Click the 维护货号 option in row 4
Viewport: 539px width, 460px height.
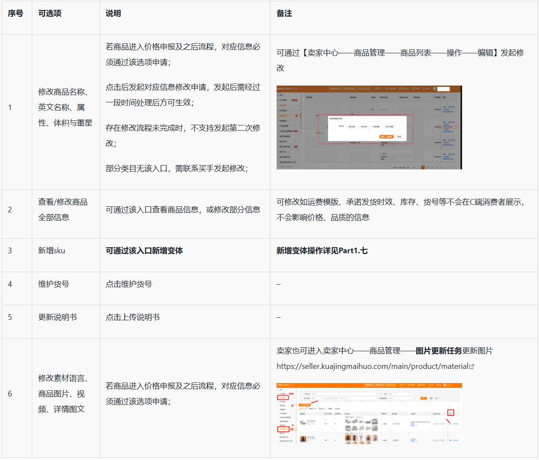pyautogui.click(x=54, y=284)
